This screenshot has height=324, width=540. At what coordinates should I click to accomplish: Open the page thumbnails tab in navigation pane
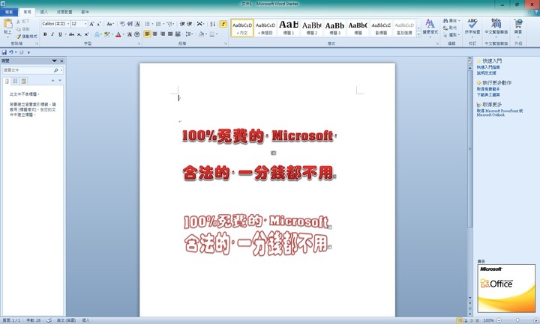tap(15, 81)
